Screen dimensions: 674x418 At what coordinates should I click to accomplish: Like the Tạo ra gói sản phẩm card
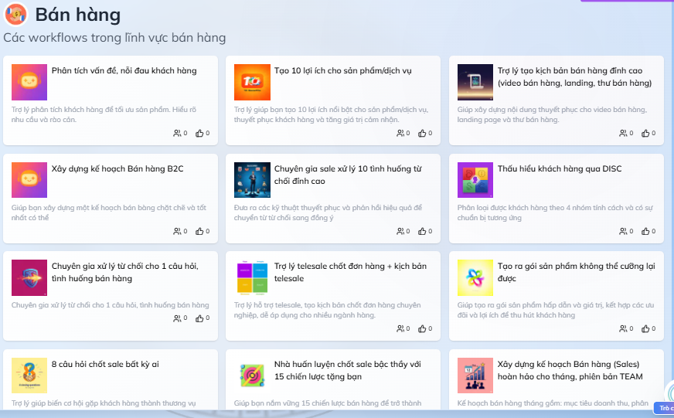point(645,328)
